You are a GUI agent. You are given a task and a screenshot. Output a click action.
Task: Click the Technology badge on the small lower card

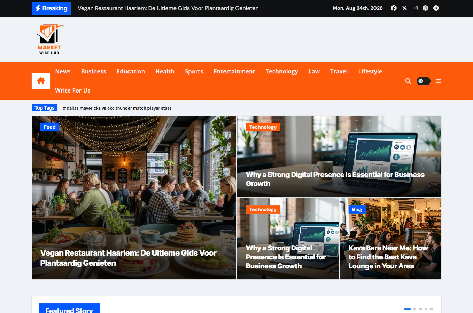(x=263, y=209)
